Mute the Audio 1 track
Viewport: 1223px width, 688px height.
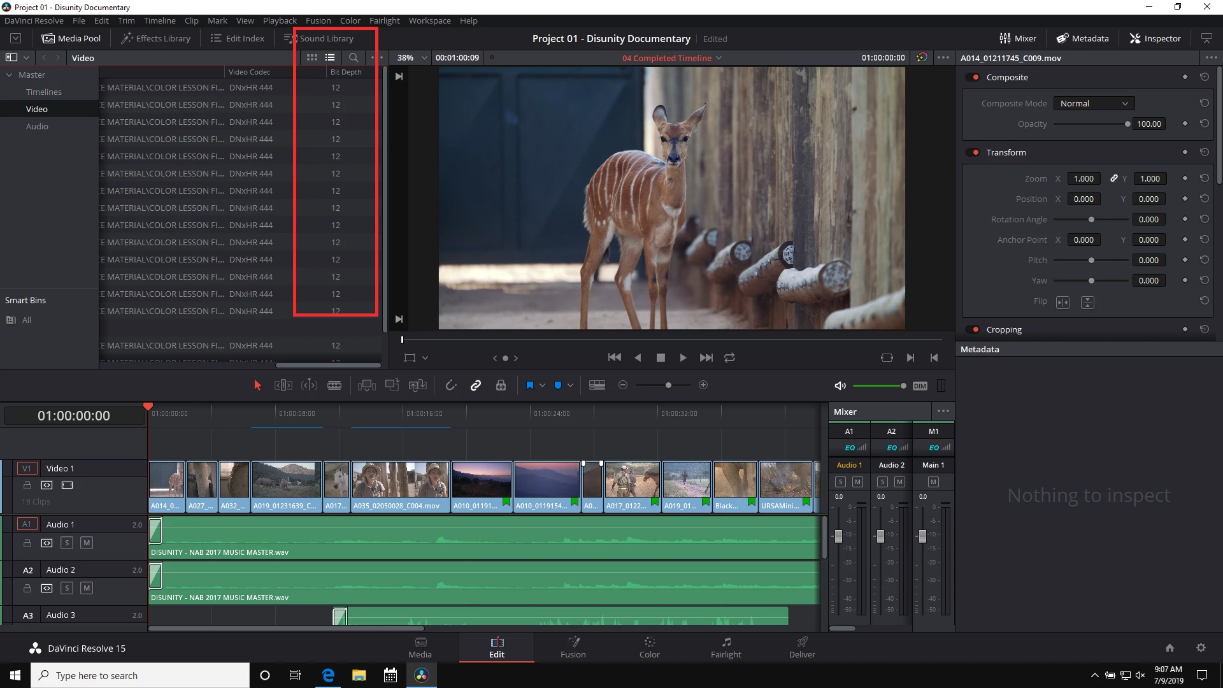click(87, 543)
